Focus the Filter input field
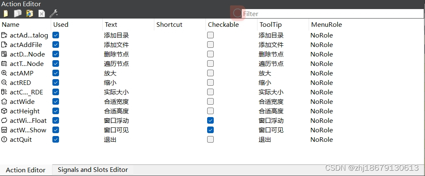425x176 pixels. tap(333, 14)
